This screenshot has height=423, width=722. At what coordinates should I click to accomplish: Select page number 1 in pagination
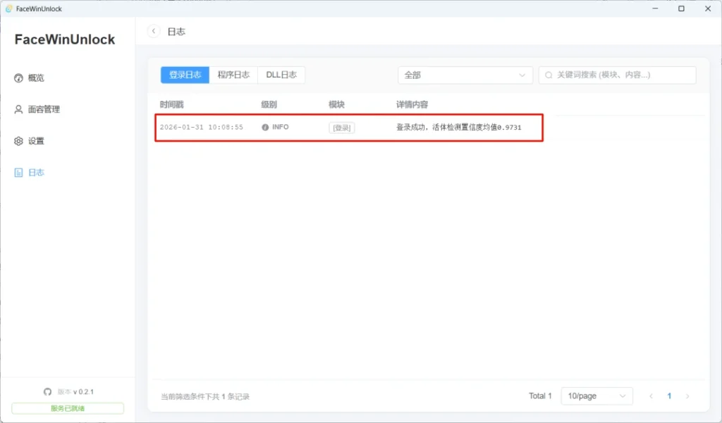(x=668, y=396)
